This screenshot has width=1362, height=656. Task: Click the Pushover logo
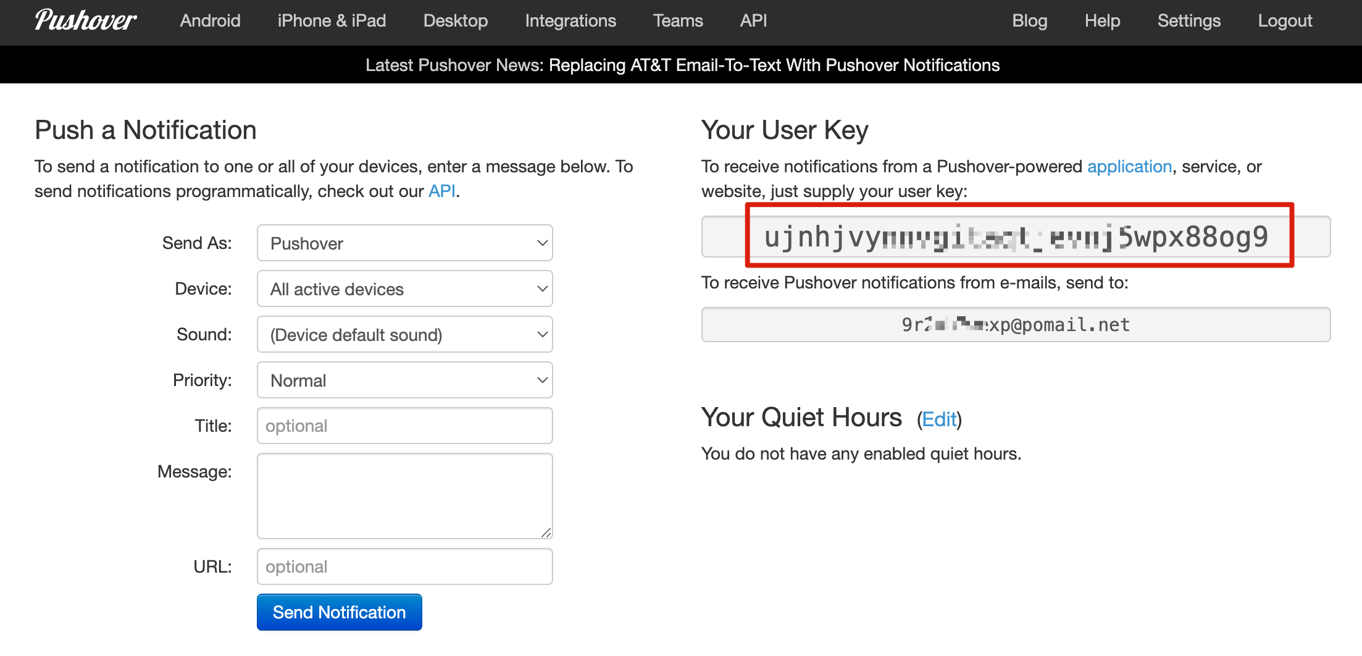(85, 20)
